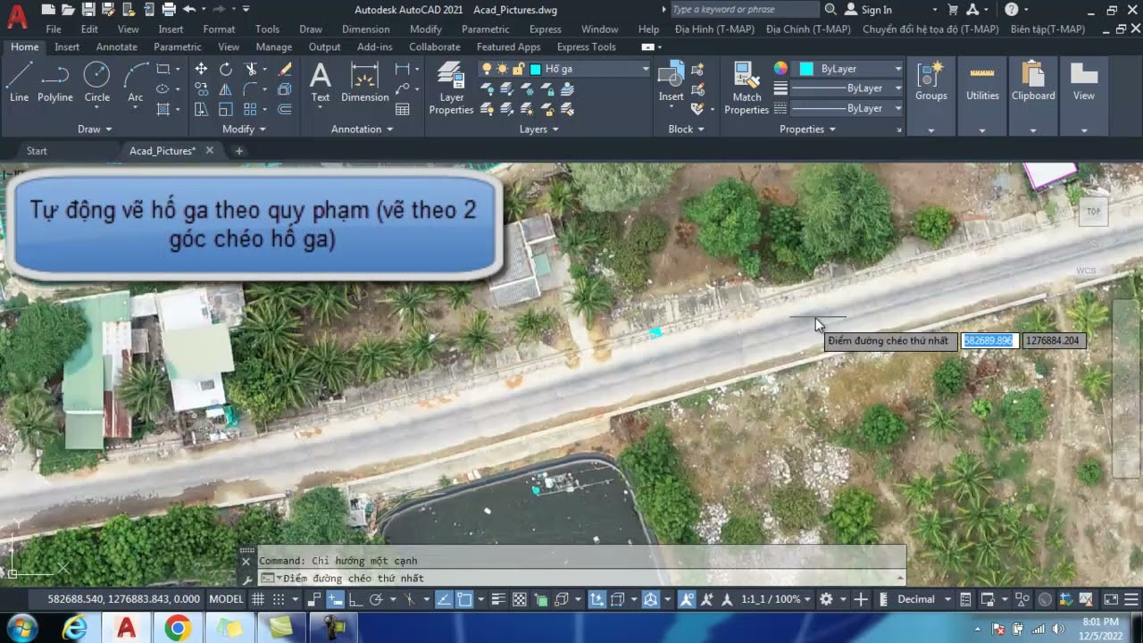
Task: Open the Format menu
Action: (x=219, y=29)
